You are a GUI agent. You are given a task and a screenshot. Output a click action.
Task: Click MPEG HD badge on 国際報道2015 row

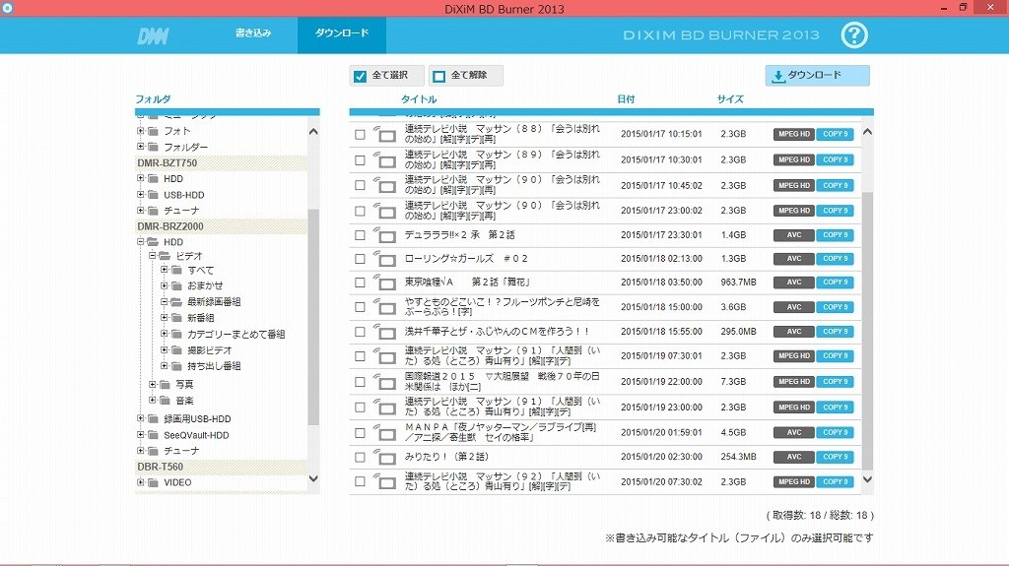pos(793,381)
